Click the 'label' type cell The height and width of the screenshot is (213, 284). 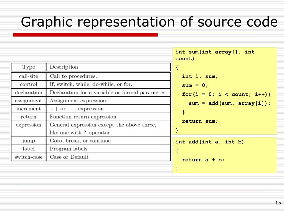click(29, 149)
